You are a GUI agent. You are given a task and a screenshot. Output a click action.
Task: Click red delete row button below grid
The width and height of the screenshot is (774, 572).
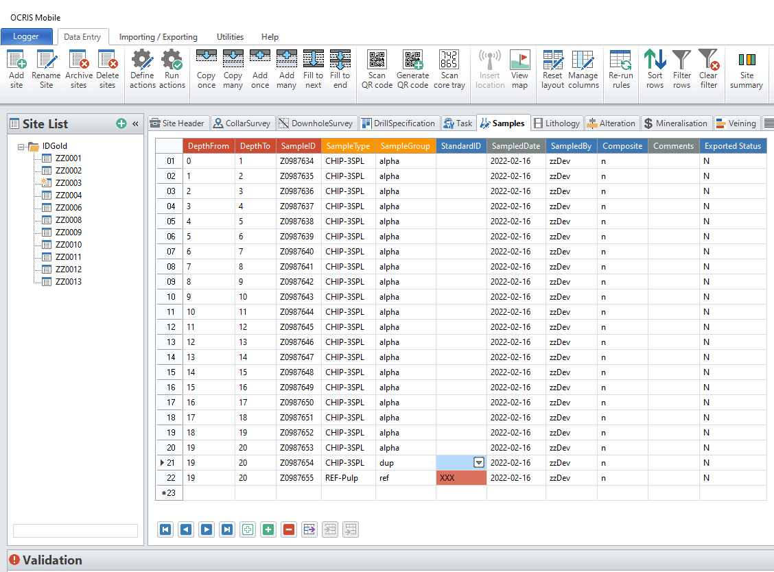(289, 529)
